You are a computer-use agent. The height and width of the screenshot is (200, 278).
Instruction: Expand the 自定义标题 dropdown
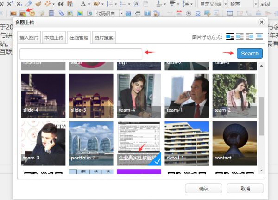click(212, 4)
